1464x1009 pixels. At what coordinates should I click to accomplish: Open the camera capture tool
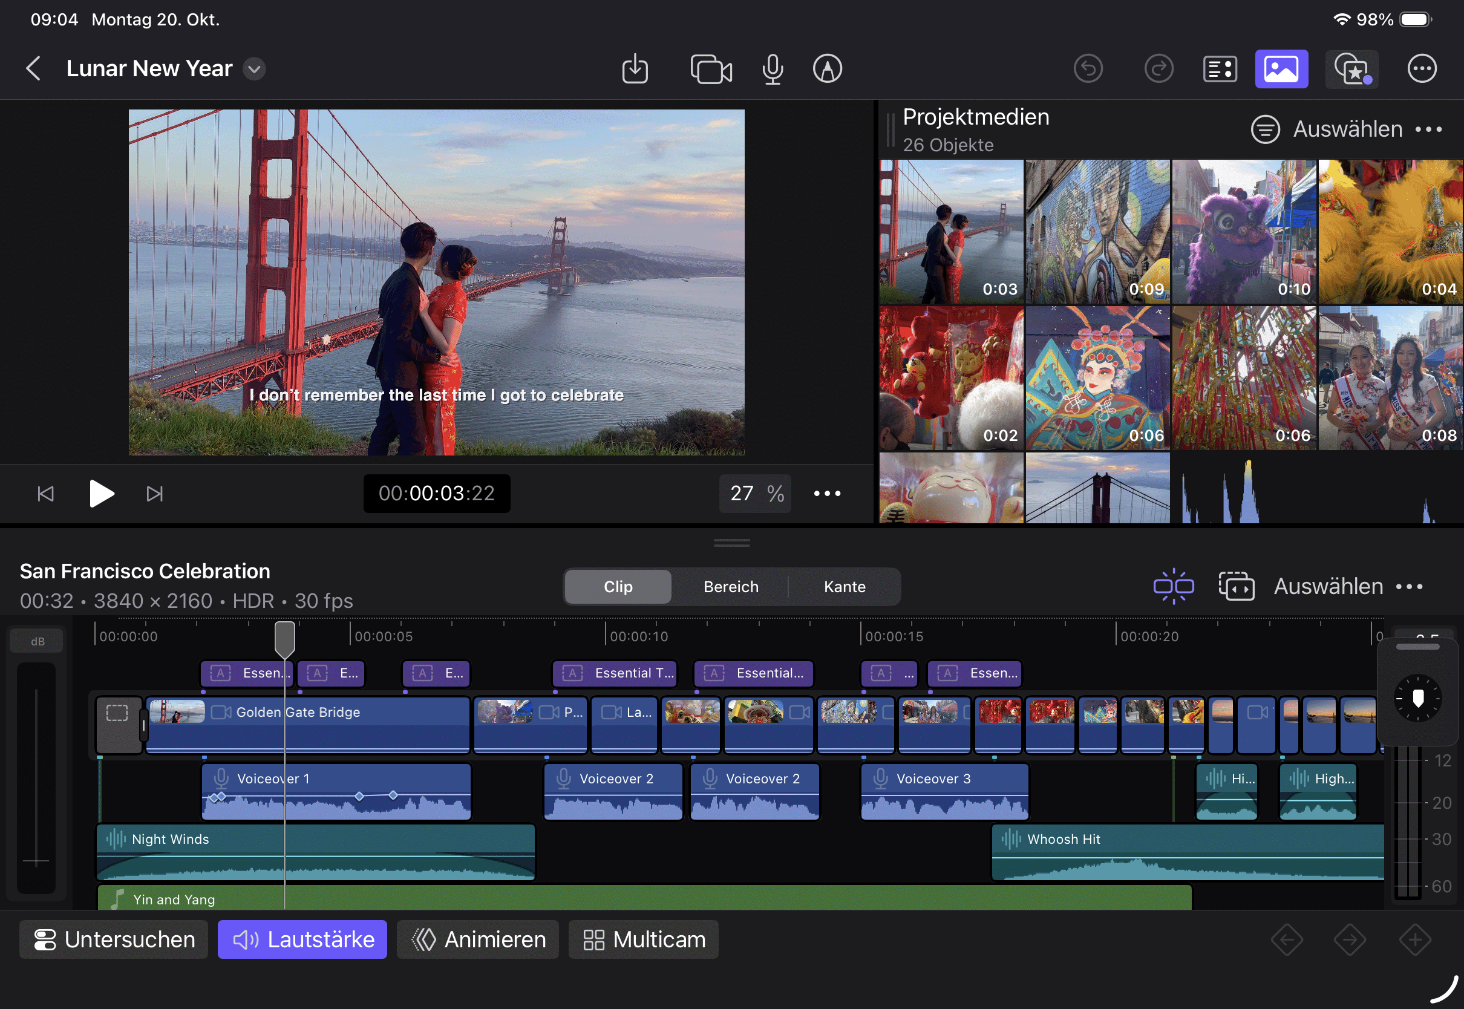[x=711, y=68]
